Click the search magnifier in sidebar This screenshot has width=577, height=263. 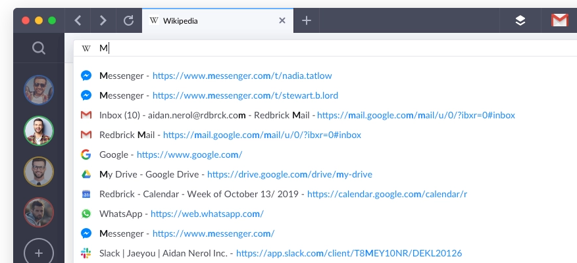click(39, 48)
